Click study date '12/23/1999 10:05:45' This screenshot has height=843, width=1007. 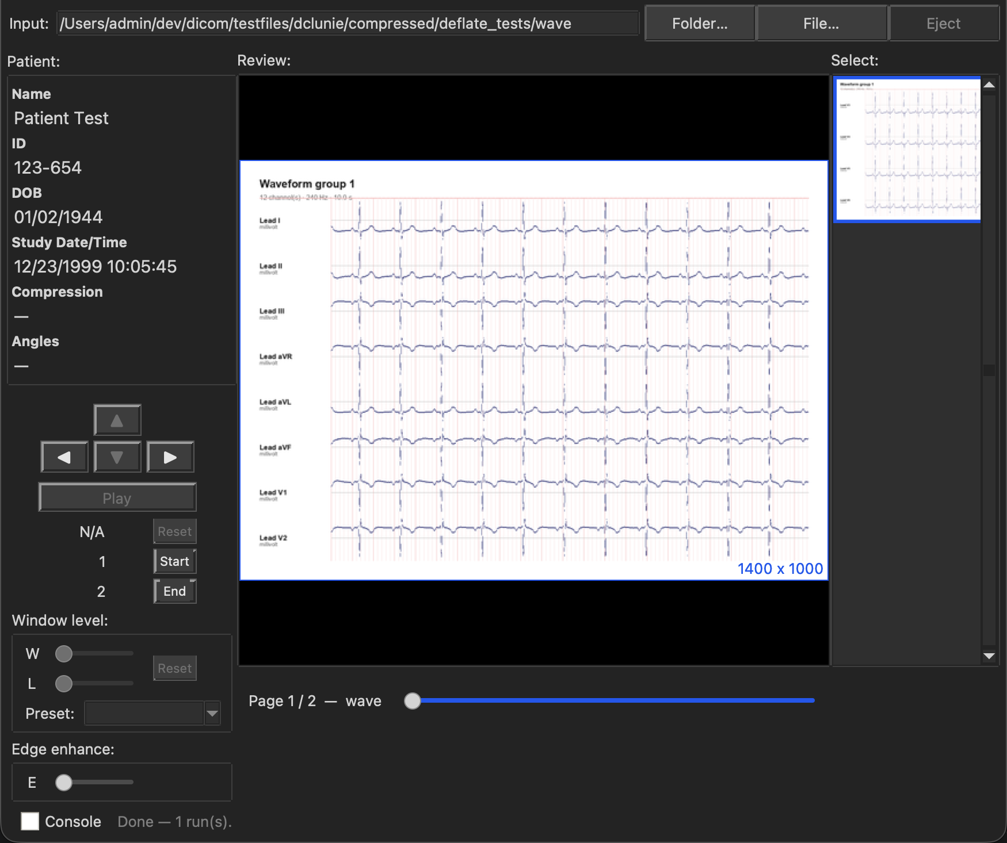point(95,267)
